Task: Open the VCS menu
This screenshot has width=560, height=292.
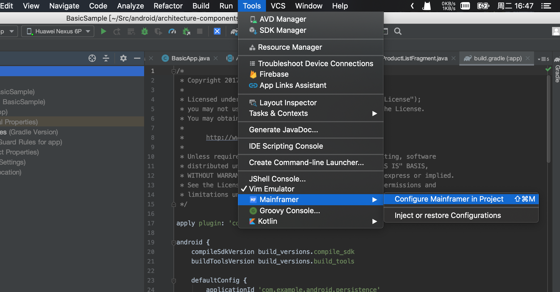Action: pos(278,6)
